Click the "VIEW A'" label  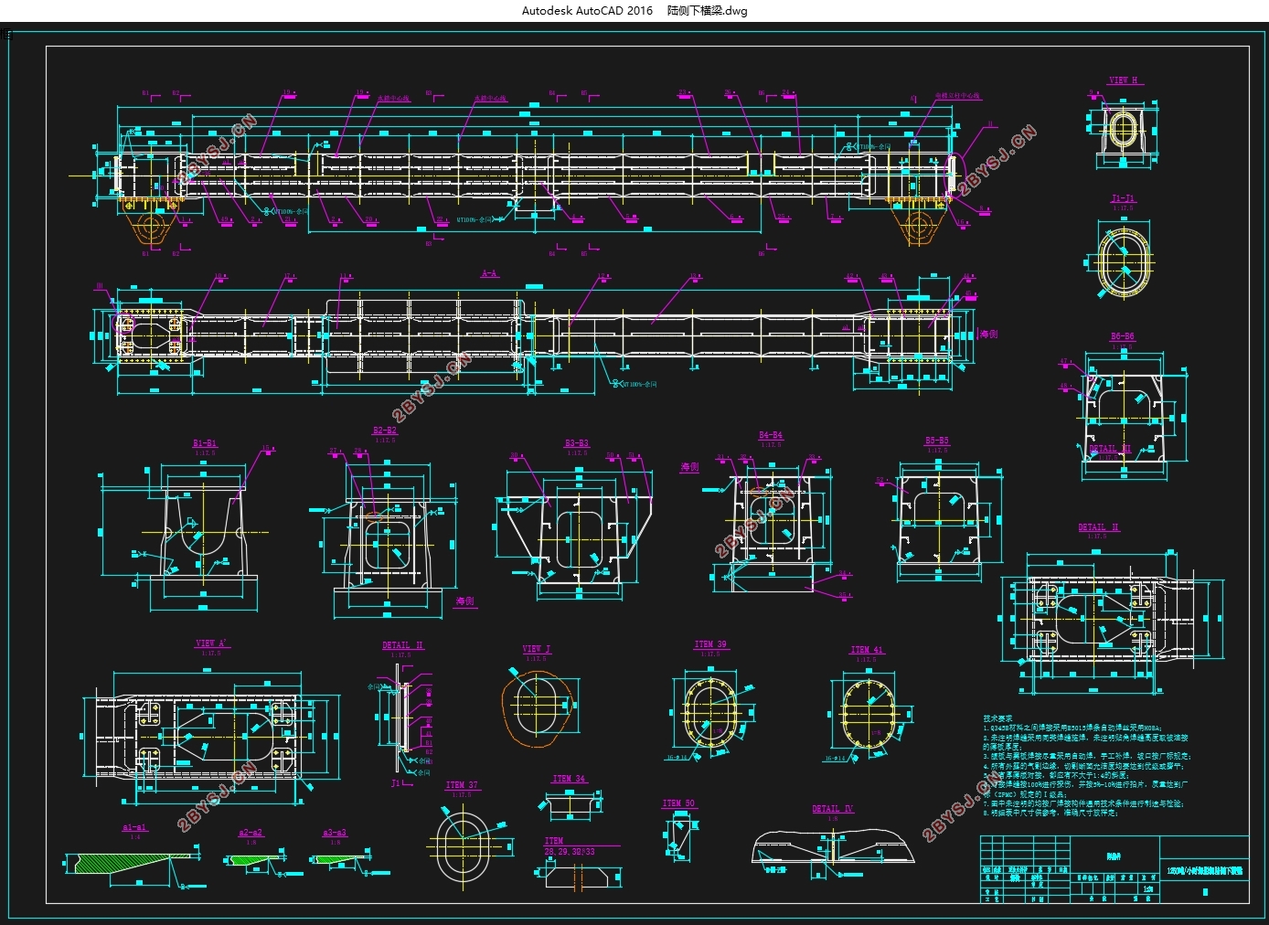pos(212,643)
